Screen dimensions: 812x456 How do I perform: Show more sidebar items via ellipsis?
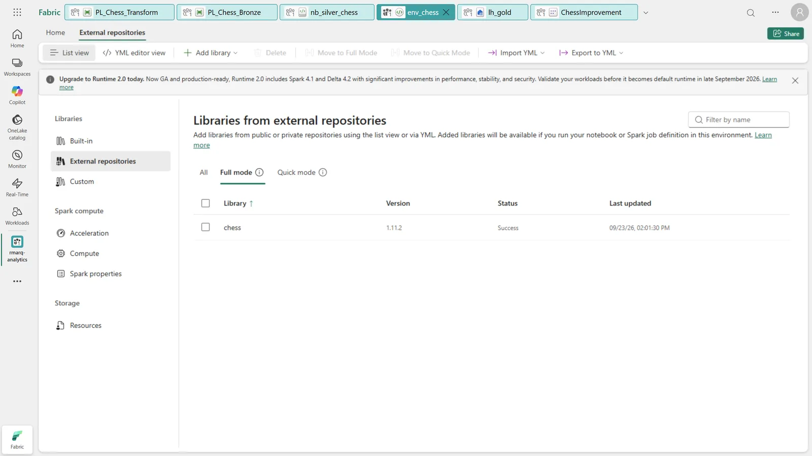pos(17,281)
